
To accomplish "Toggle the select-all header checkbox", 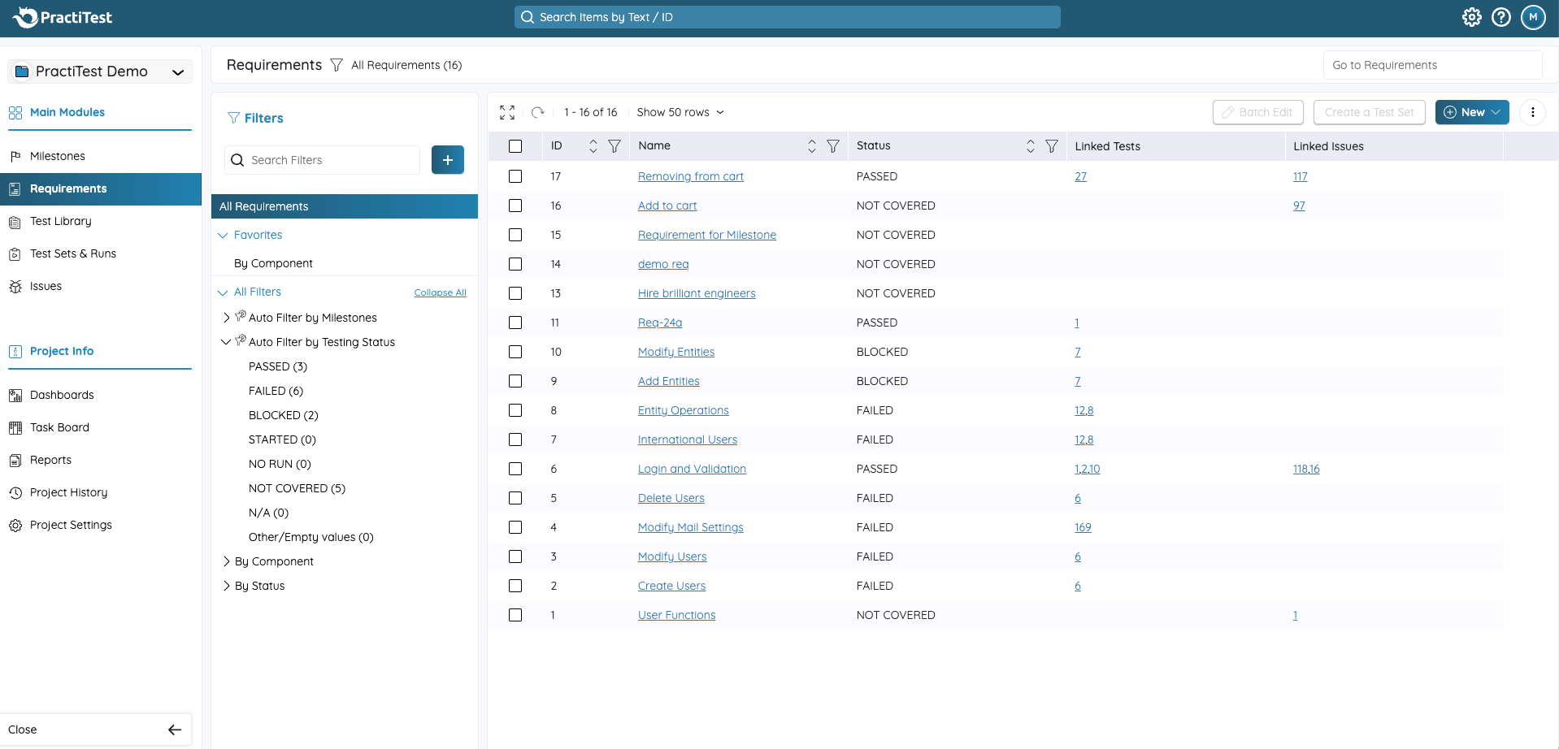I will pyautogui.click(x=515, y=146).
